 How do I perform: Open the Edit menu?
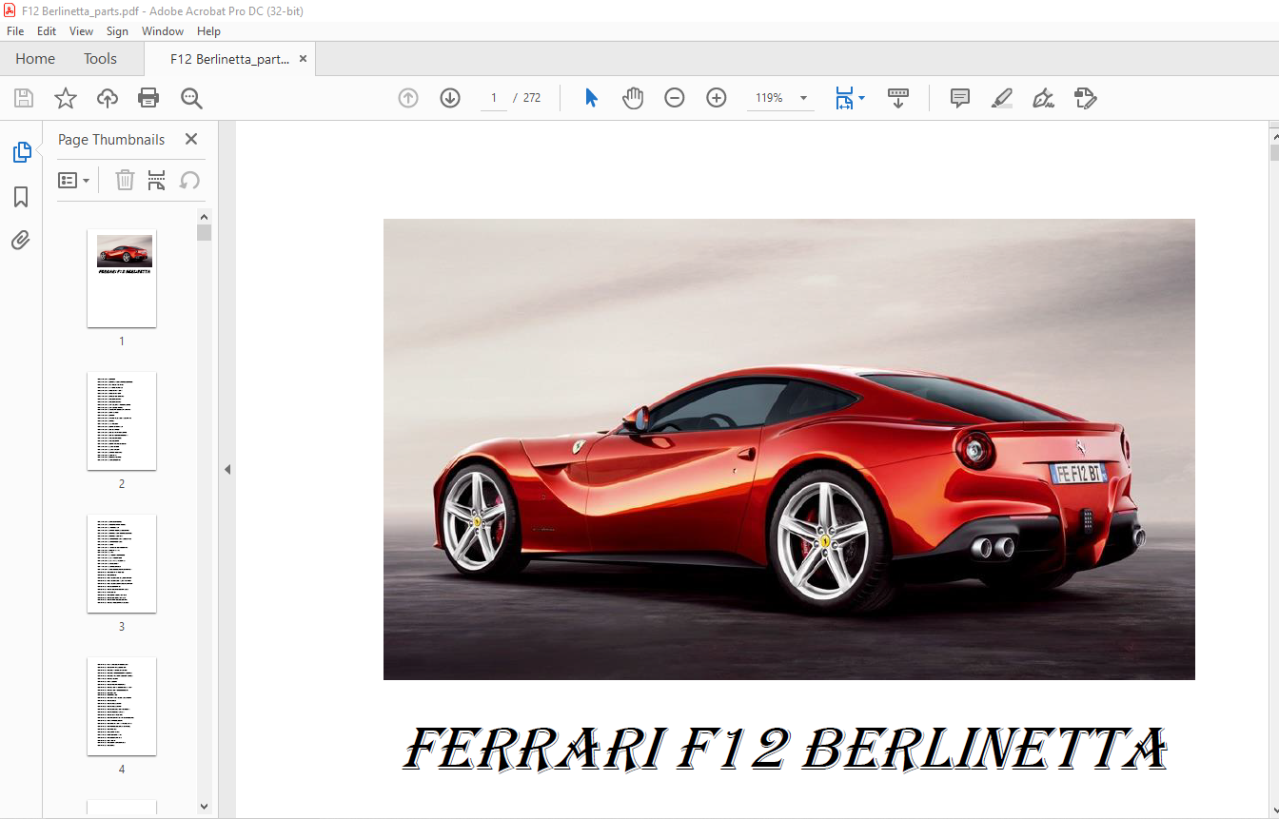[x=47, y=31]
